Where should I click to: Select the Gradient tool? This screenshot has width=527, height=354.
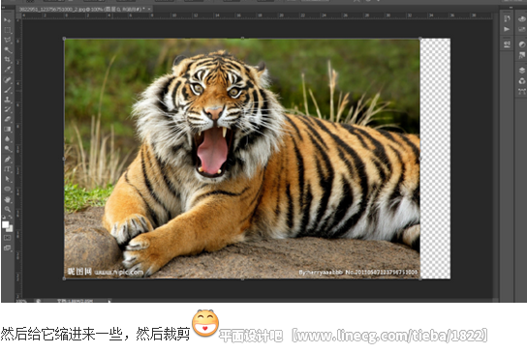pos(8,130)
